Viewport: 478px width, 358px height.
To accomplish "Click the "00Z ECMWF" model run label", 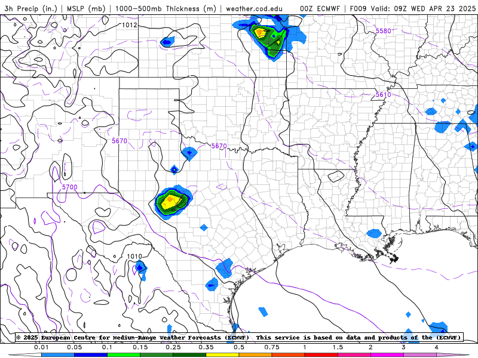I will [x=320, y=8].
